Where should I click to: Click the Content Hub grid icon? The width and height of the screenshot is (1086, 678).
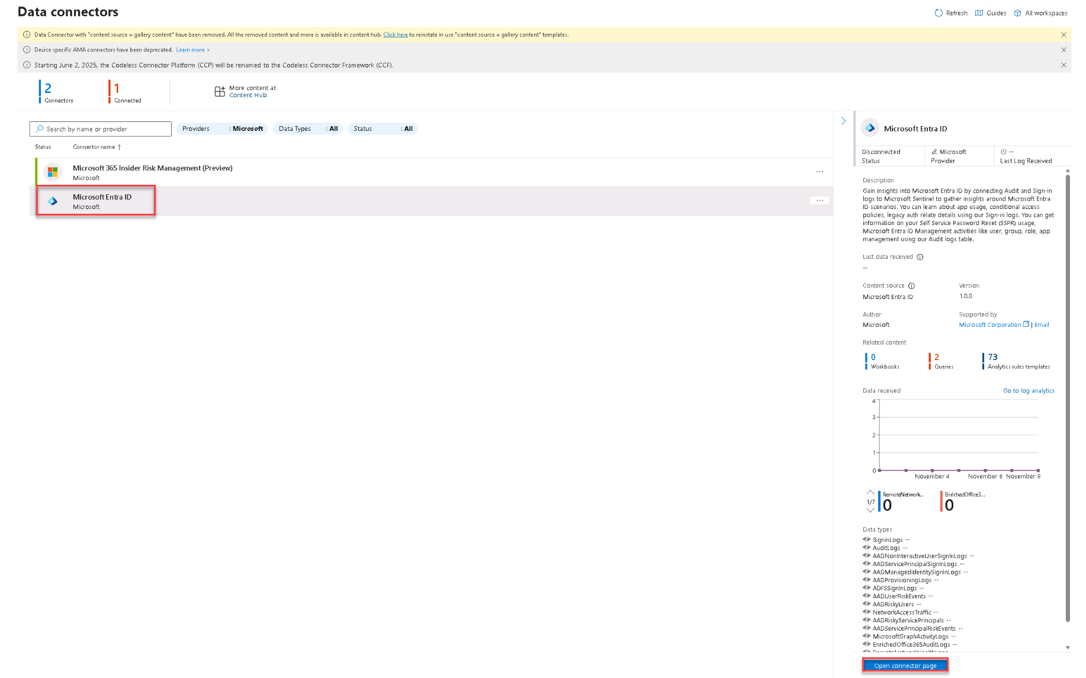[220, 91]
